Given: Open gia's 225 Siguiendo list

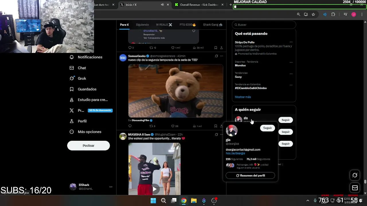Looking at the screenshot, I should 234,159.
